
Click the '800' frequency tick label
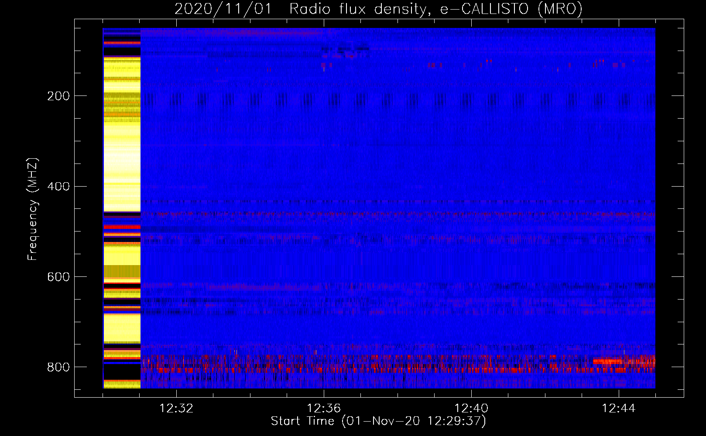click(58, 367)
